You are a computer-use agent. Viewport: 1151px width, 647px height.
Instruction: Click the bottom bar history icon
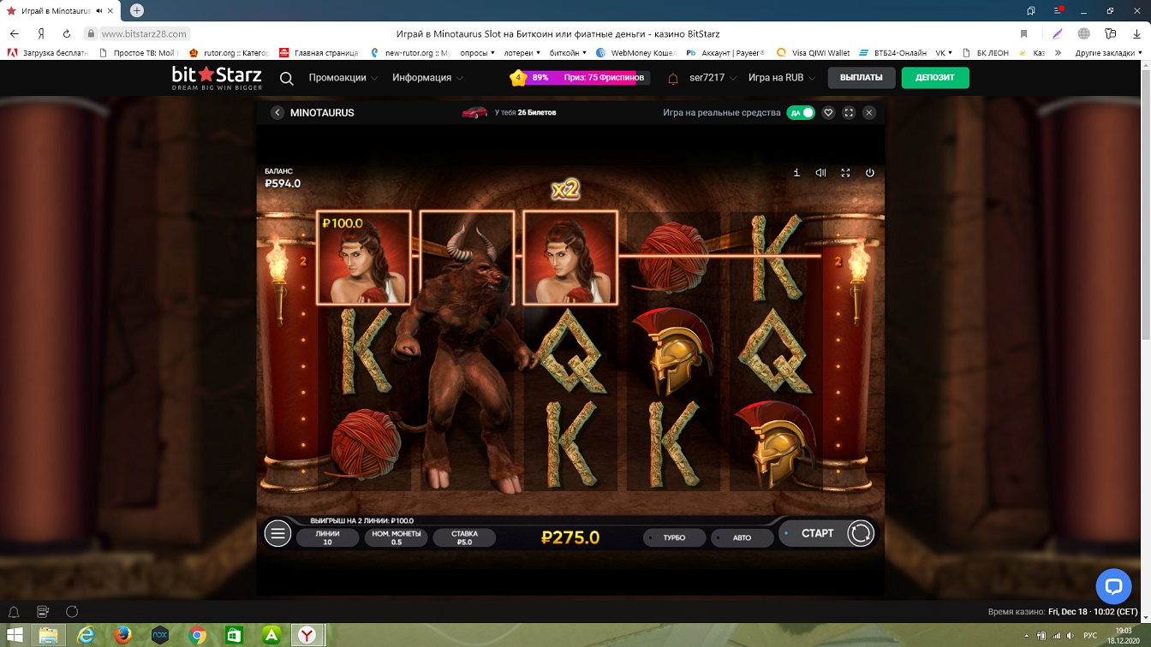pos(43,612)
